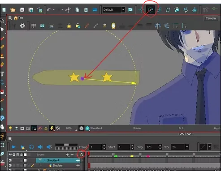Toggle the grid display in the Camera toolbar
Viewport: 221px width, 171px height.
click(34, 26)
